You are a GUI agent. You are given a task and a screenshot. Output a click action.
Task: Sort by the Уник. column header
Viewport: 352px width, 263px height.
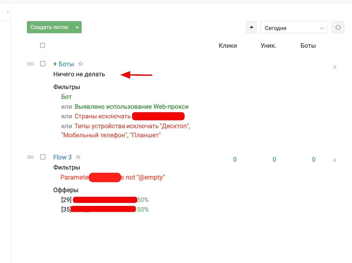tap(268, 46)
